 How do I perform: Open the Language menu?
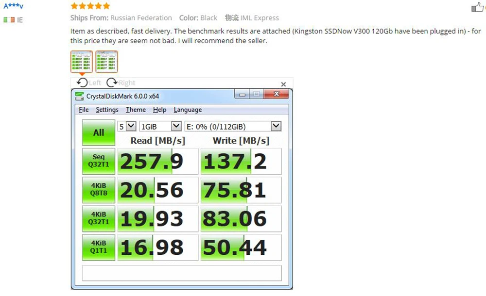click(188, 110)
